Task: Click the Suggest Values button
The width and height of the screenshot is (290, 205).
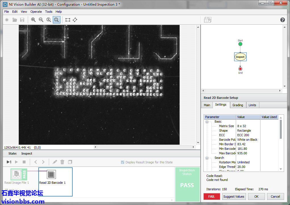Action: [x=234, y=197]
